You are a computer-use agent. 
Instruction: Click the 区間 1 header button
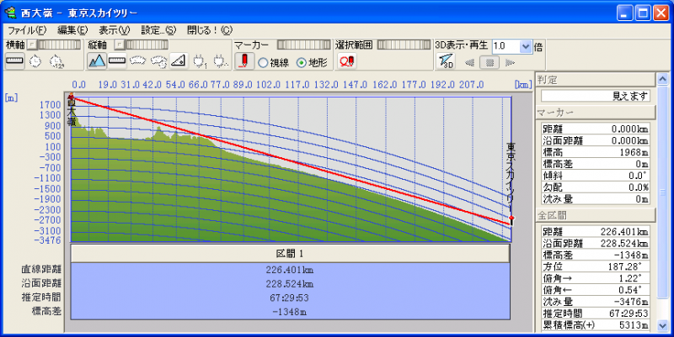290,254
